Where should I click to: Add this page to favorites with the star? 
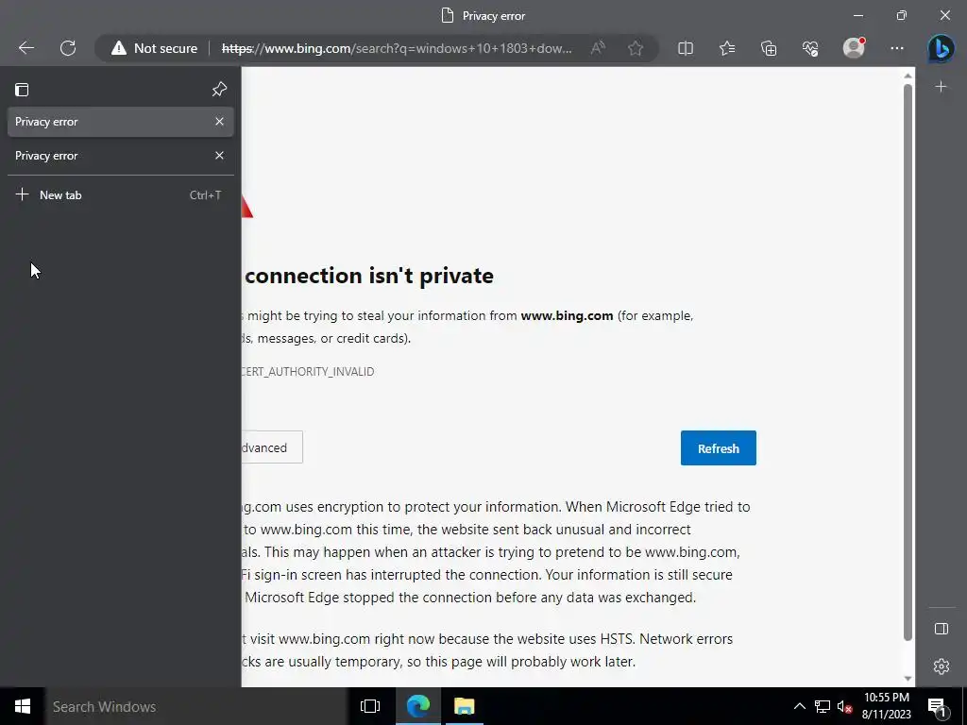(x=636, y=48)
